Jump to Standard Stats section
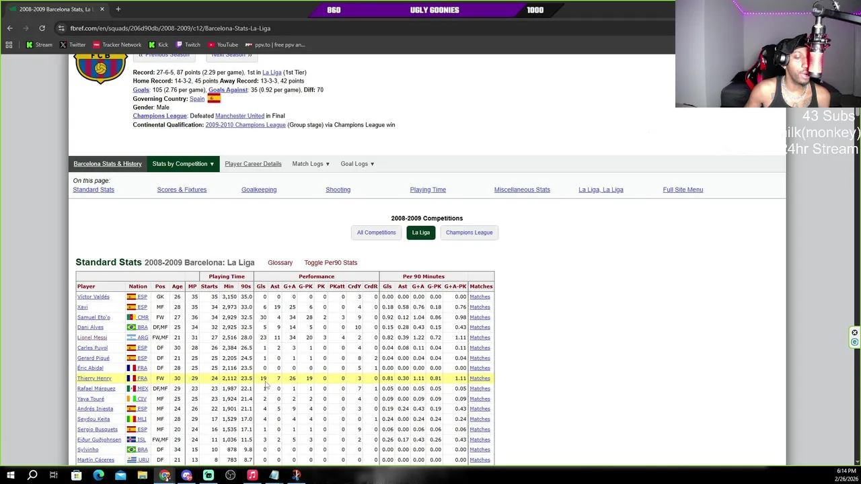861x484 pixels. point(93,190)
